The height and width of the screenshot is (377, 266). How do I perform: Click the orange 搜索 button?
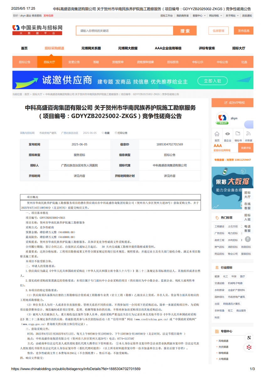click(x=185, y=31)
